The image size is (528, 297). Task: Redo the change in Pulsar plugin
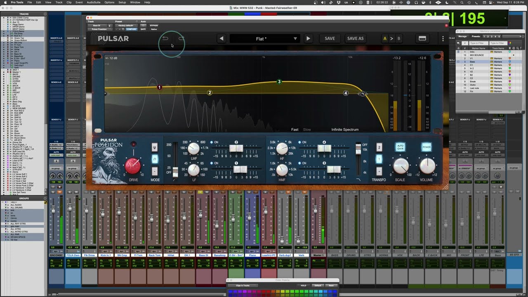181,38
